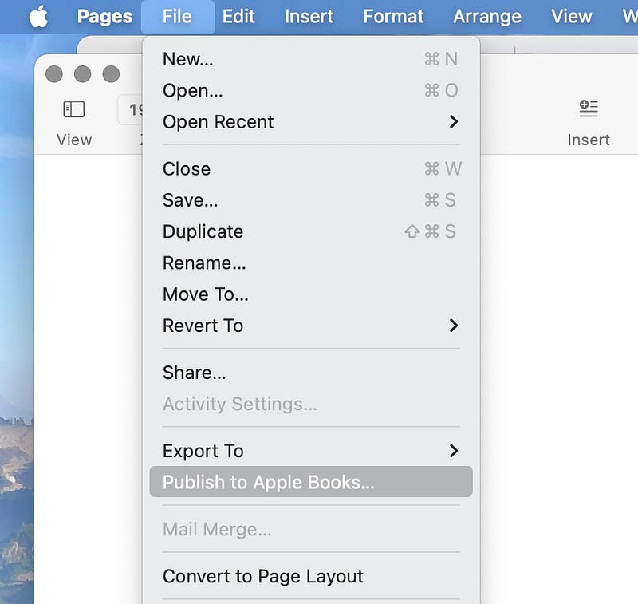Expand the Open Recent submenu
Viewport: 638px width, 604px height.
pos(311,122)
